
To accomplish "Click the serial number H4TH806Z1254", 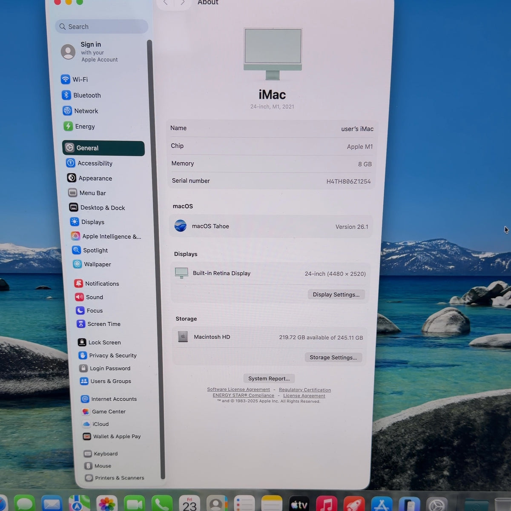I will pos(348,181).
